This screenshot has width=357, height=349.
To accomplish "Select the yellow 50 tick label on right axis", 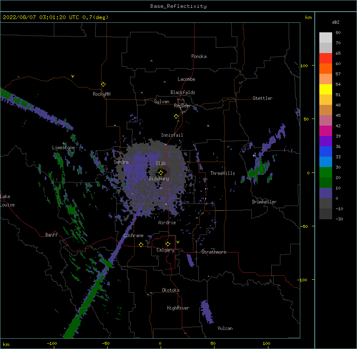I will [306, 119].
